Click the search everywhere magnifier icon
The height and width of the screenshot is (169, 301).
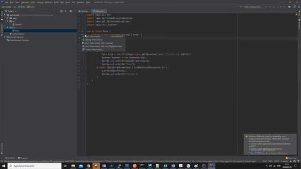299,7
